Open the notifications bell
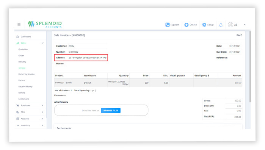The width and height of the screenshot is (265, 150). (221, 25)
